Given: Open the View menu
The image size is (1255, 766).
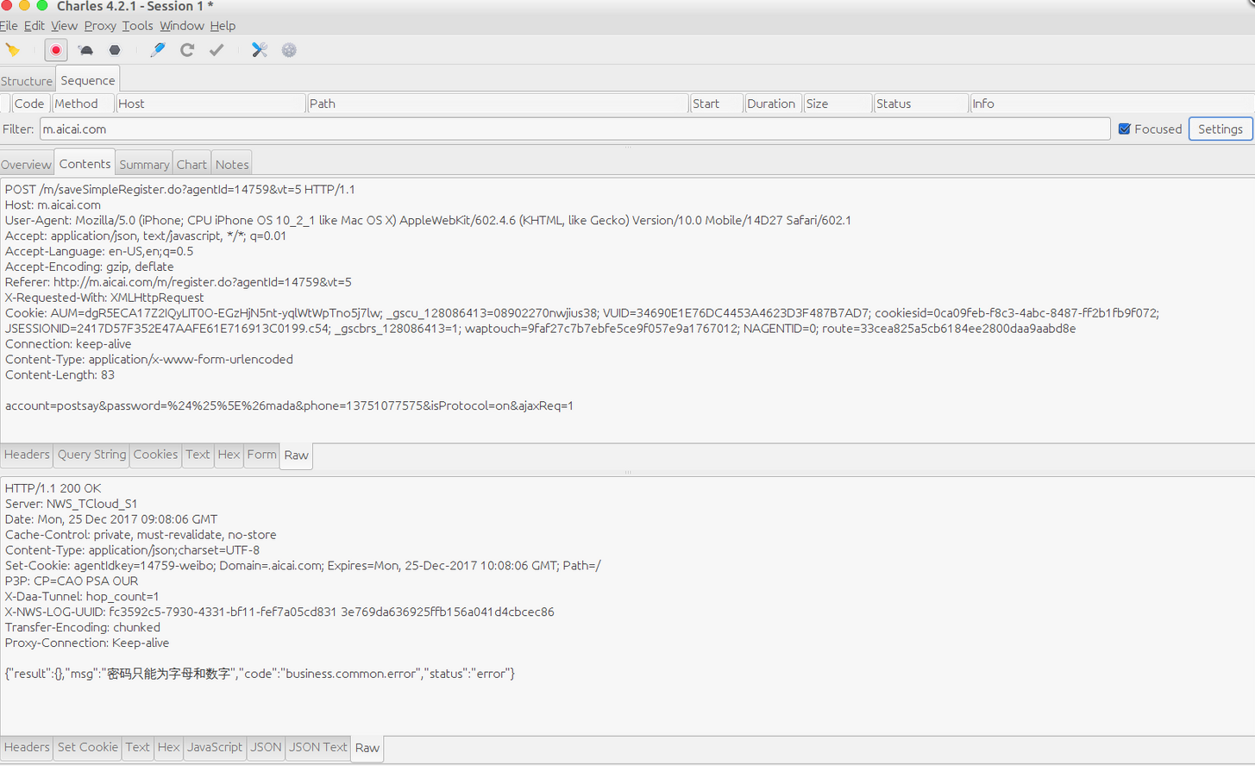Looking at the screenshot, I should coord(64,26).
